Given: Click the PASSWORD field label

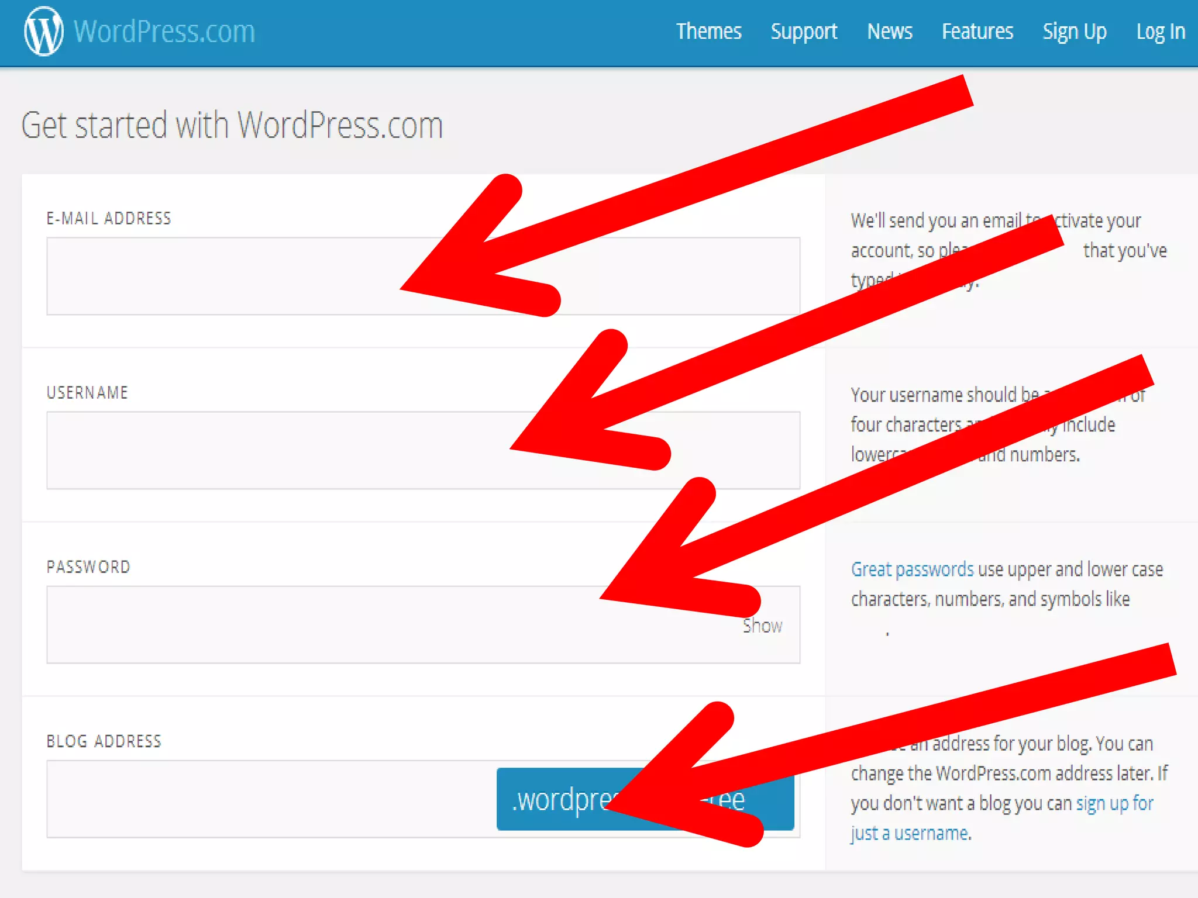Looking at the screenshot, I should point(88,567).
